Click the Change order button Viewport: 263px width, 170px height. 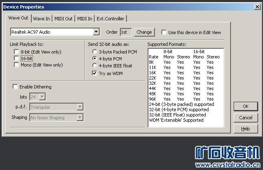pos(144,32)
